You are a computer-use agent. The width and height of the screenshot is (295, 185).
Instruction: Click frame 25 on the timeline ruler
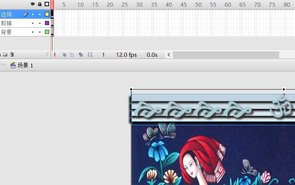point(125,5)
